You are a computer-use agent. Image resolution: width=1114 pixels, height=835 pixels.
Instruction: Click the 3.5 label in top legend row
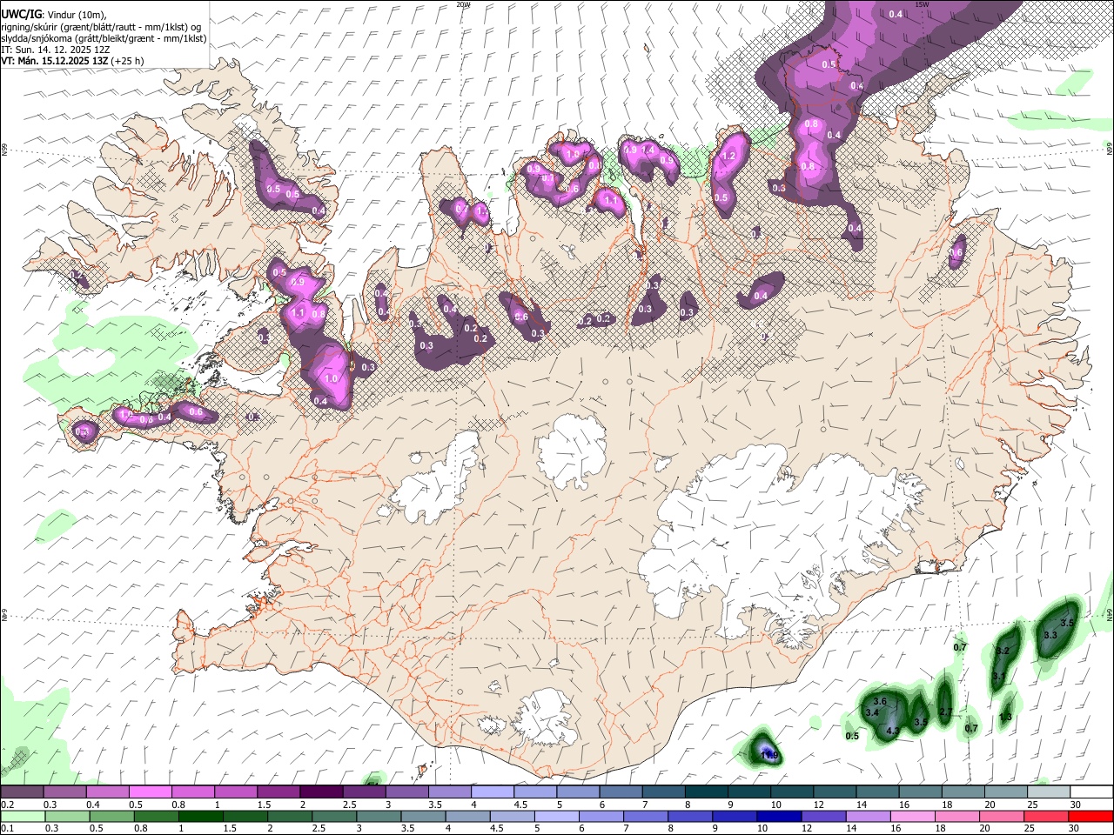435,805
